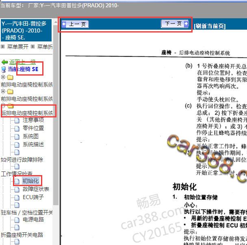Click document icon next to 系统图
The height and width of the screenshot is (245, 247).
pos(17,137)
